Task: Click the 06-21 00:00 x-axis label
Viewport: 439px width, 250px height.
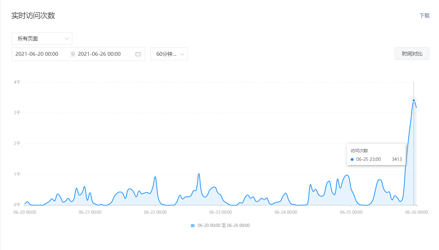Action: (x=90, y=212)
